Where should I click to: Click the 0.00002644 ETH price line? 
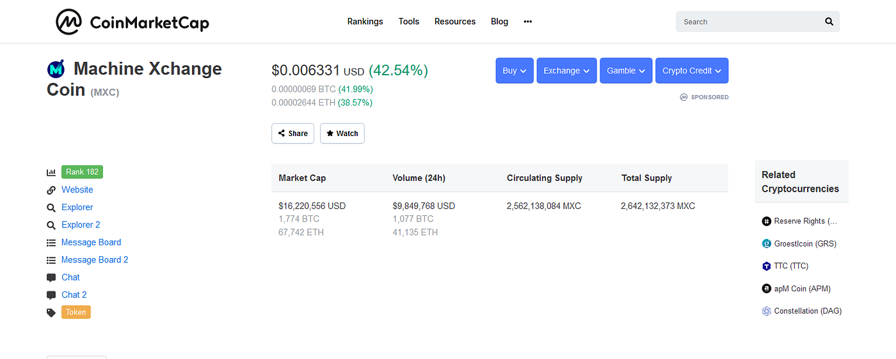coord(322,103)
